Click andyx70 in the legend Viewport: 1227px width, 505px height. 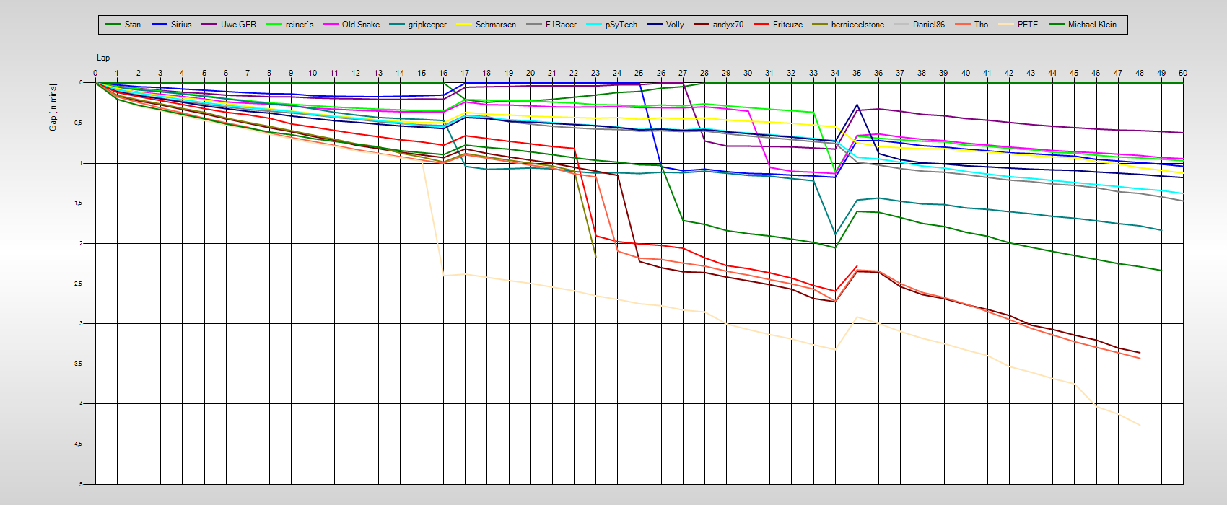tap(719, 25)
